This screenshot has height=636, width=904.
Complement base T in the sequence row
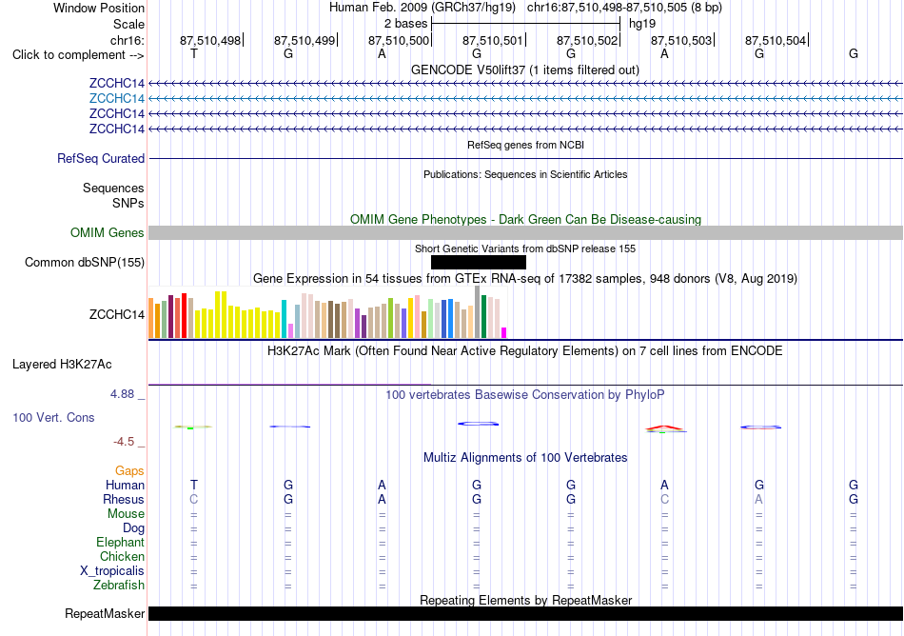coord(194,53)
